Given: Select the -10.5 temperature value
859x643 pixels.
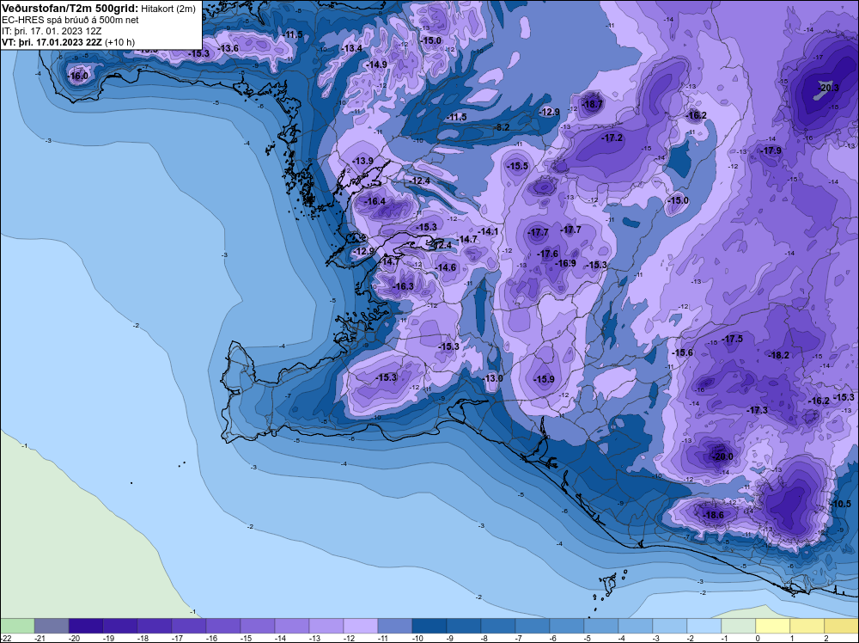Looking at the screenshot, I should 841,505.
